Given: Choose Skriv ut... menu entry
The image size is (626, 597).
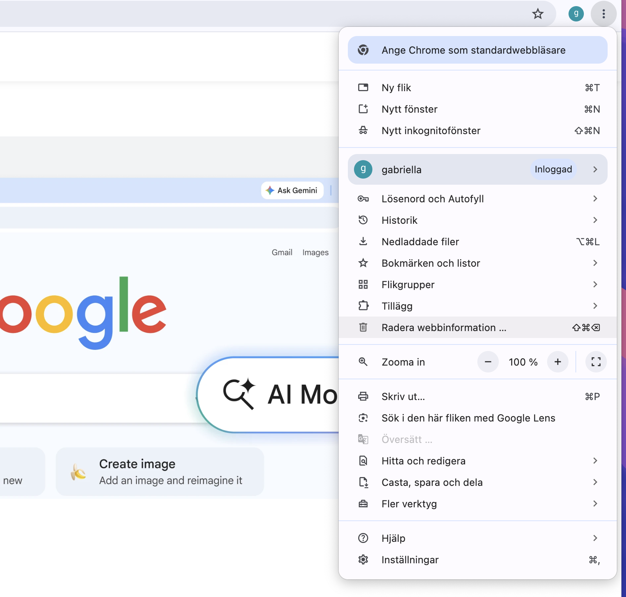Looking at the screenshot, I should (x=478, y=396).
